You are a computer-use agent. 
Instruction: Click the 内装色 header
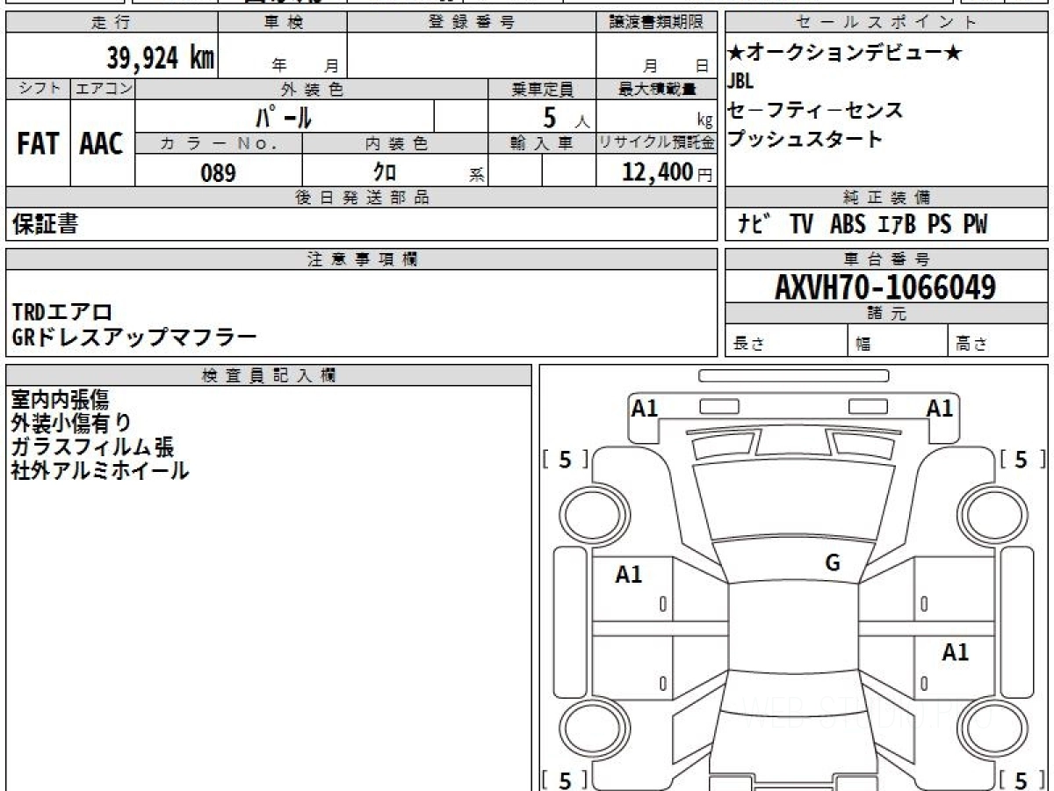pyautogui.click(x=395, y=143)
